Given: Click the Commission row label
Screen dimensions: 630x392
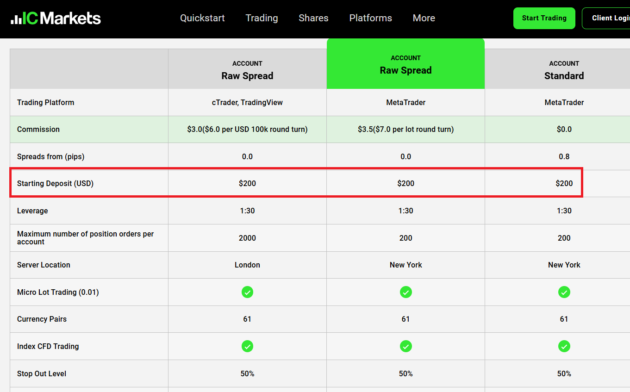Looking at the screenshot, I should point(38,129).
